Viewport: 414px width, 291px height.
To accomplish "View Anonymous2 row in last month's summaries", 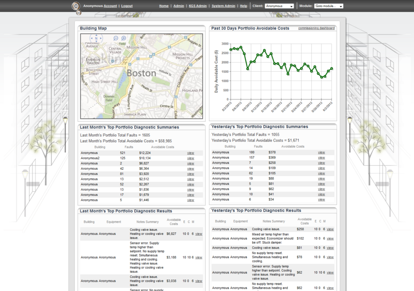I will pos(191,158).
